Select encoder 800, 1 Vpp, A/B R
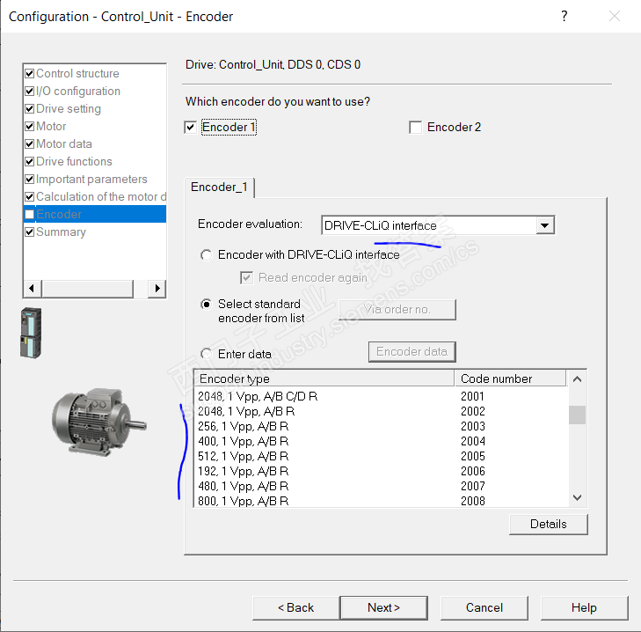The width and height of the screenshot is (641, 632). pos(381,501)
